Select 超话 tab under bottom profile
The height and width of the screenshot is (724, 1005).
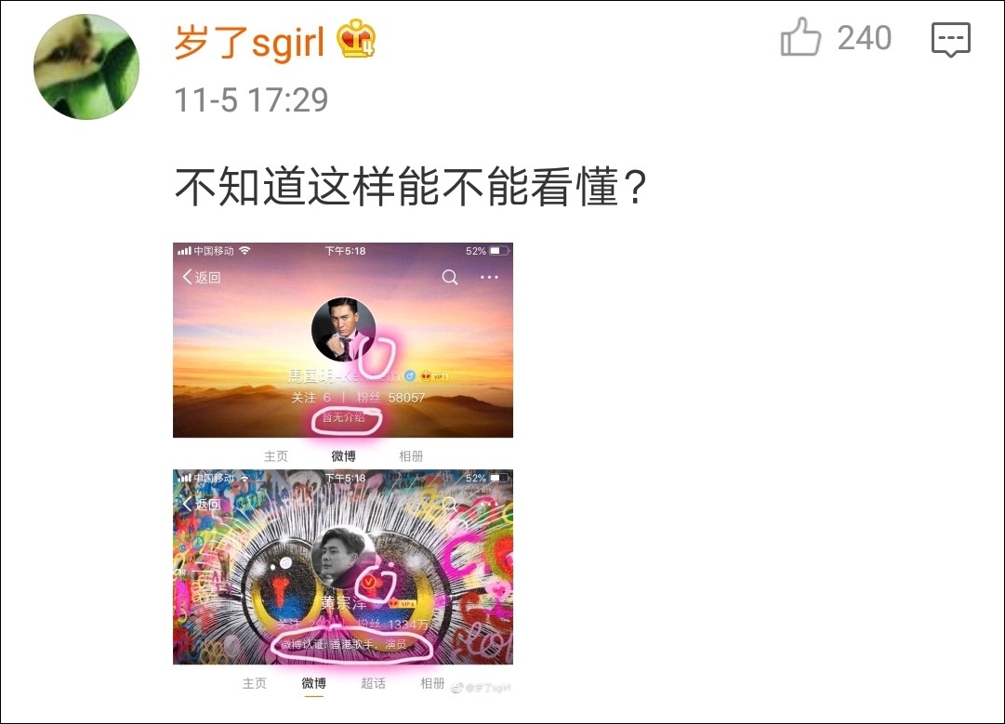click(x=373, y=684)
